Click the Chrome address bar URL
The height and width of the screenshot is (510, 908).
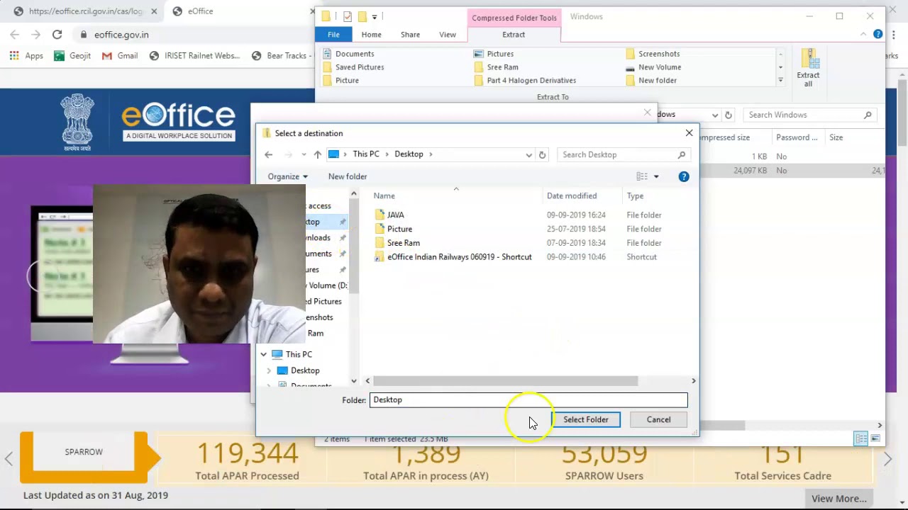pos(121,34)
